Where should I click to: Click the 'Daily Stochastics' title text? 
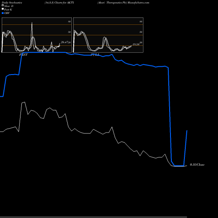point(12,3)
